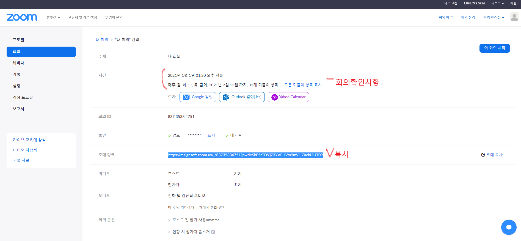Open 라이브 교육에 참석 link
The image size is (521, 241).
tap(29, 140)
